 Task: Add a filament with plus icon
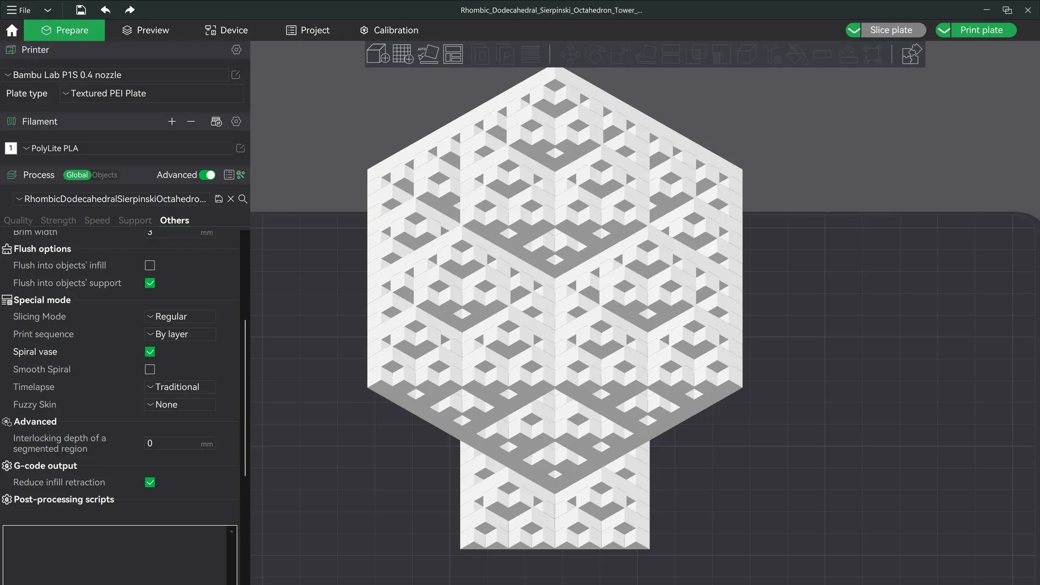pyautogui.click(x=172, y=121)
